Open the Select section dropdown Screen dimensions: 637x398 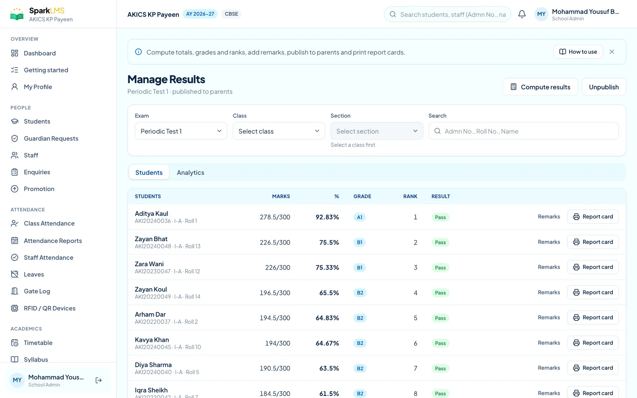tap(377, 131)
